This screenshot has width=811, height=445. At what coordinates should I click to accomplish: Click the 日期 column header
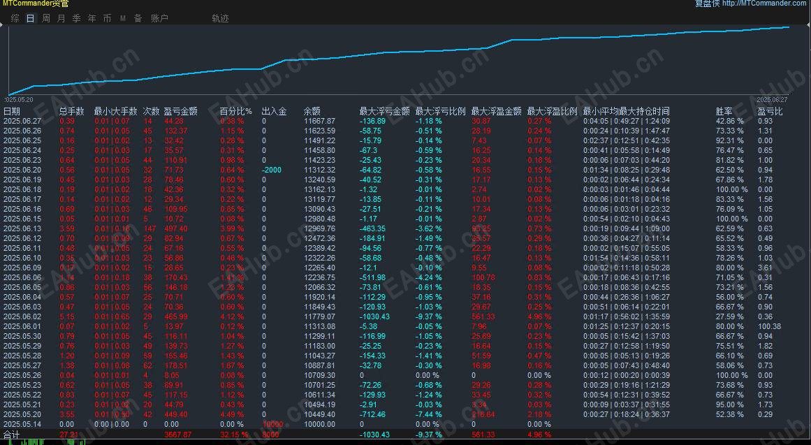point(11,111)
